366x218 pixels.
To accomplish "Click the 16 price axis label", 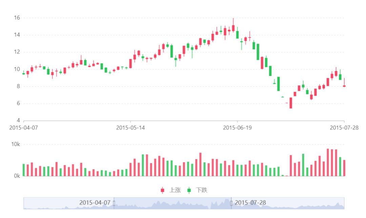I will coord(17,18).
